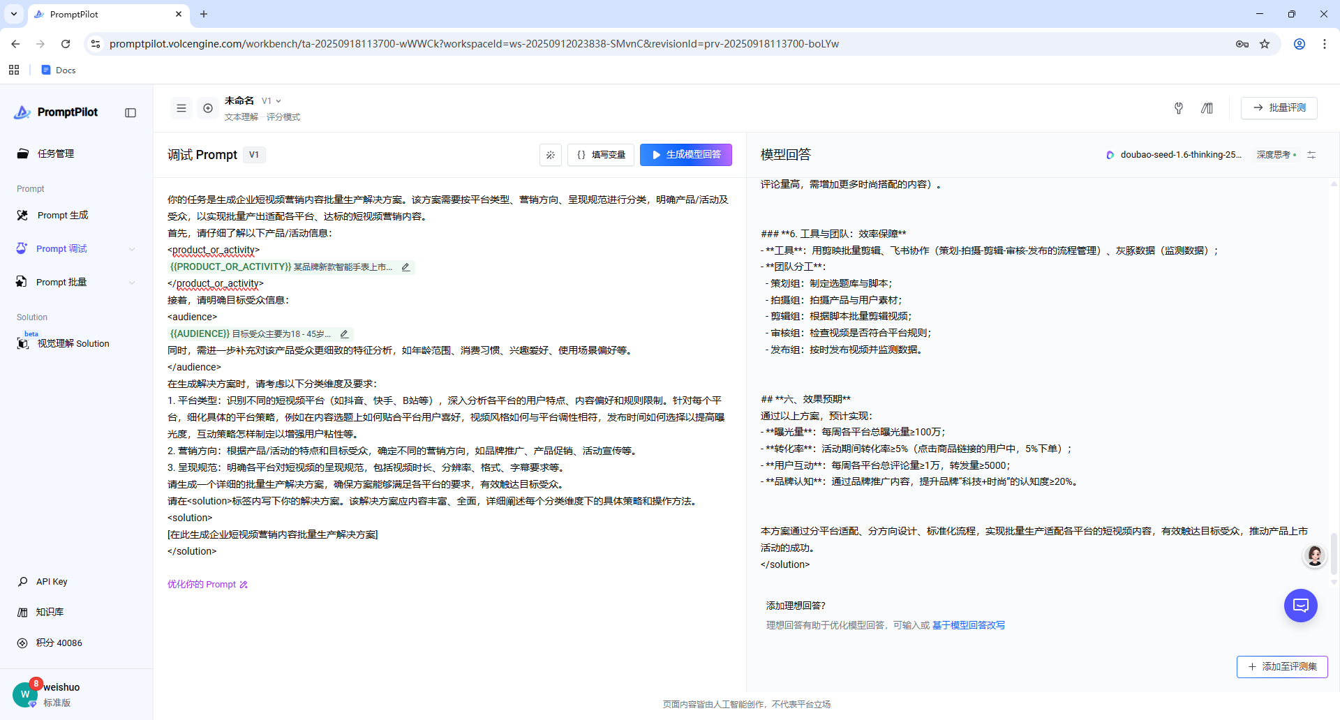
Task: Click the V1 badge beside 调试 Prompt
Action: (x=254, y=155)
